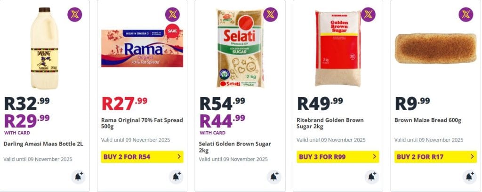Click the Selati sugar bag image
The width and height of the screenshot is (482, 192).
[240, 48]
